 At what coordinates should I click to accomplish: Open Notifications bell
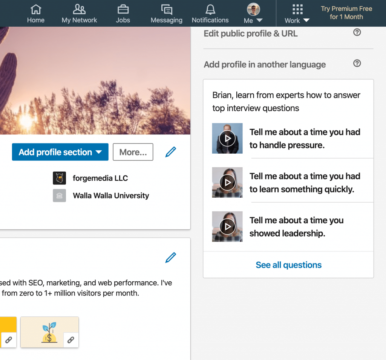210,14
